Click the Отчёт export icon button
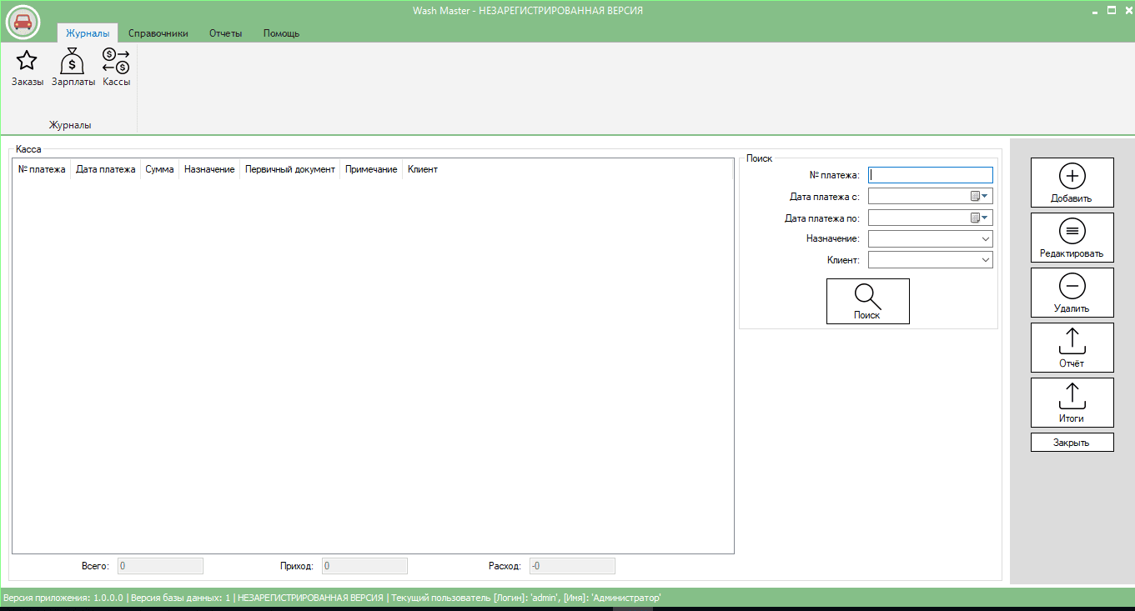The image size is (1135, 611). (1072, 348)
